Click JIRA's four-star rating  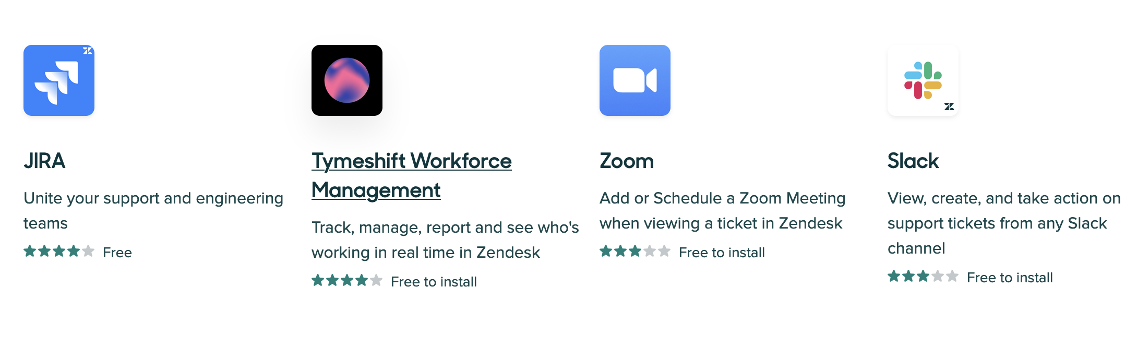click(x=59, y=252)
